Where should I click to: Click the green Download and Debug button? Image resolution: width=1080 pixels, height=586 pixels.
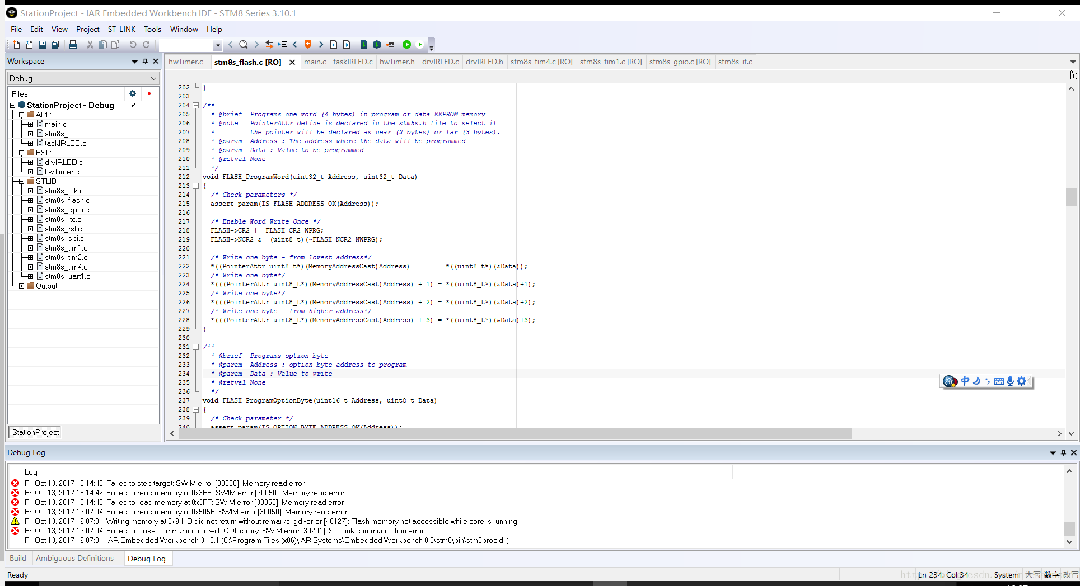click(406, 45)
